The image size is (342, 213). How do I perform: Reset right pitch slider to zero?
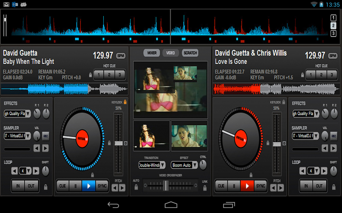(x=284, y=144)
